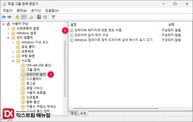Select Windows 업데이트 장치 드라이버 검색 메시지 표시 끄기
The height and width of the screenshot is (122, 193).
coord(113,40)
